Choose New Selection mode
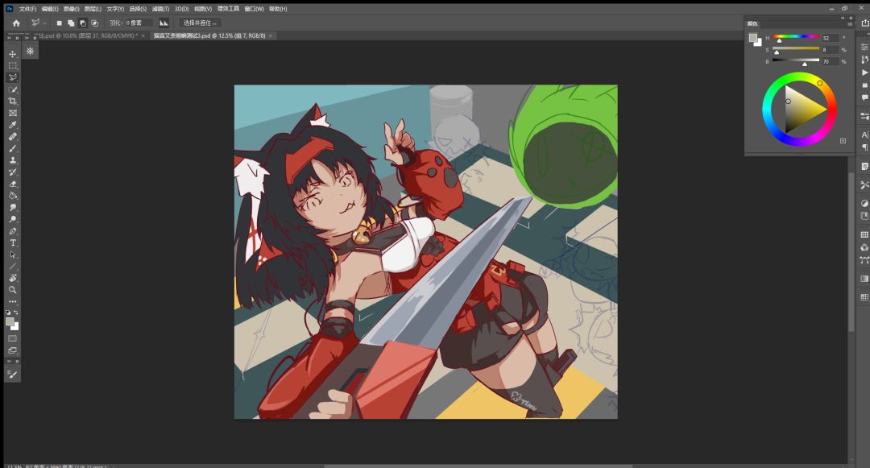Image resolution: width=870 pixels, height=468 pixels. click(x=59, y=23)
